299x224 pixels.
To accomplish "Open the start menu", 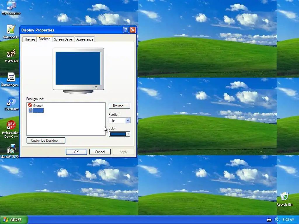I will coord(14,220).
